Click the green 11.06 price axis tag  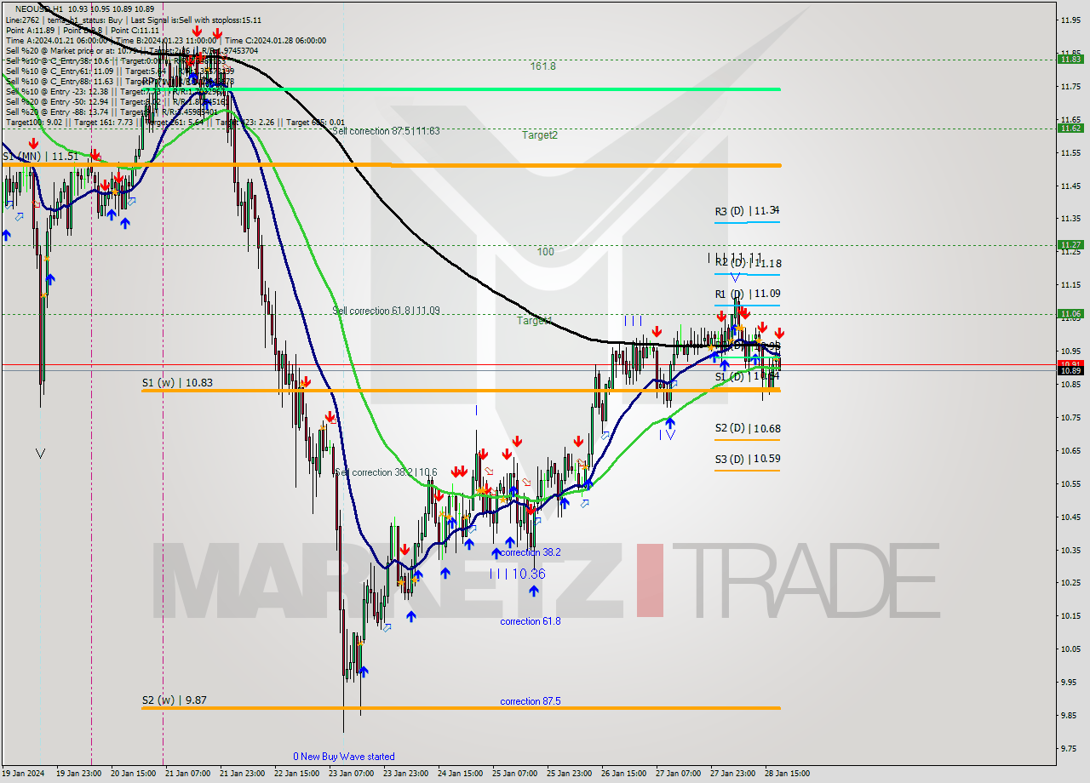pos(1070,313)
